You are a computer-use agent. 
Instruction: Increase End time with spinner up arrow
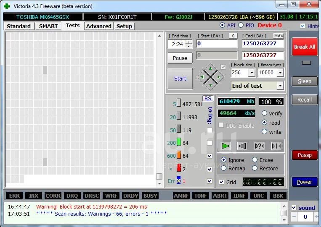coord(188,42)
